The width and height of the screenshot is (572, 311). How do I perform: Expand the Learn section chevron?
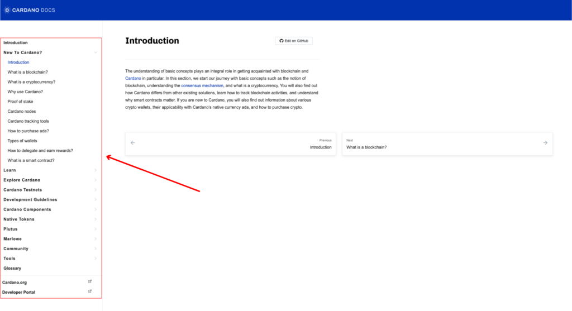(96, 170)
